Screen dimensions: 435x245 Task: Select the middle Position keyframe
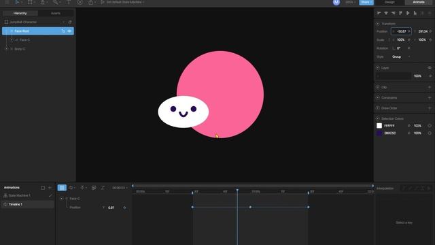(x=250, y=207)
